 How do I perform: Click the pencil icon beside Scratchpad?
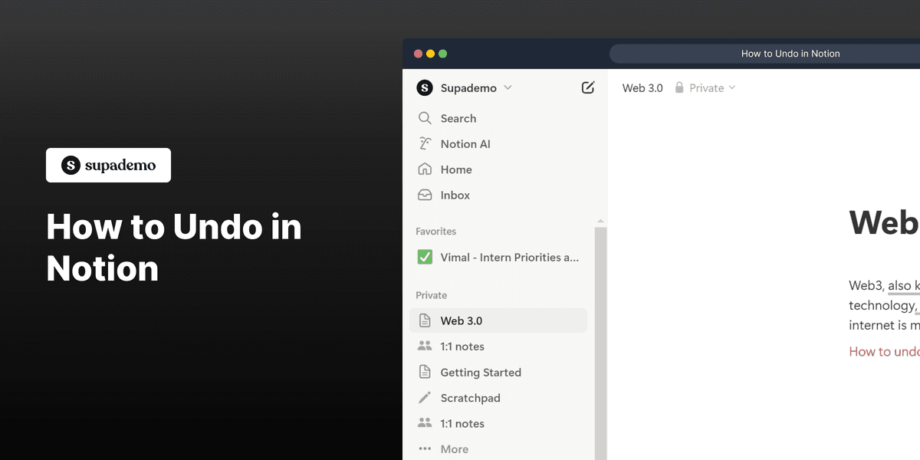pyautogui.click(x=425, y=398)
